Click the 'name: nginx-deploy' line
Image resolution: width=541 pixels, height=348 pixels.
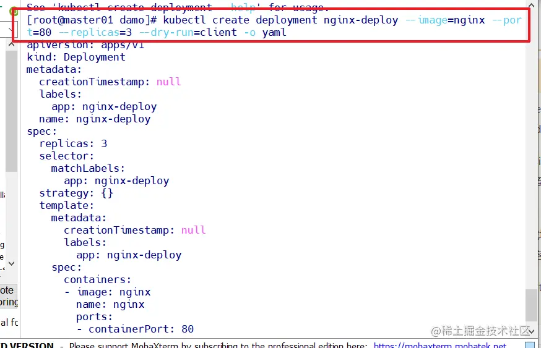click(95, 119)
